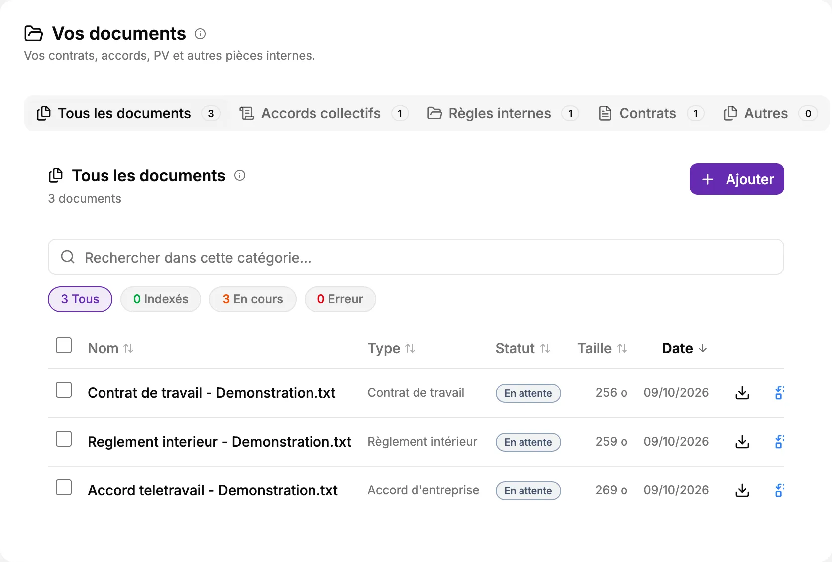Select the Contrat de travail document checkbox

[64, 390]
